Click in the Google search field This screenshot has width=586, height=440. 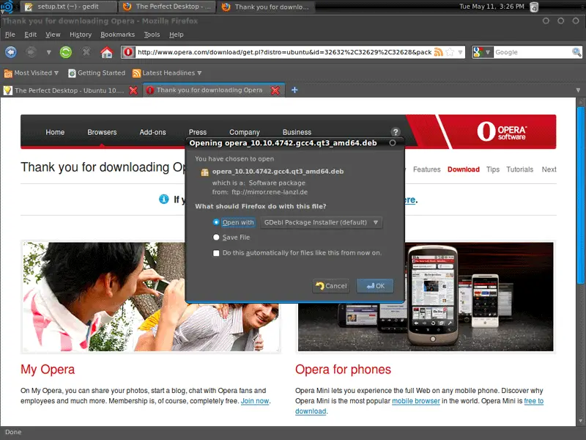533,52
